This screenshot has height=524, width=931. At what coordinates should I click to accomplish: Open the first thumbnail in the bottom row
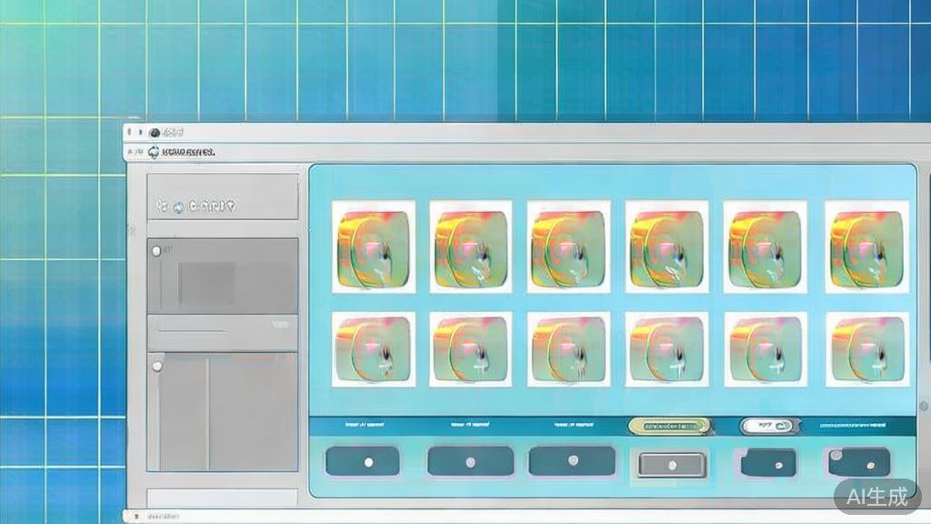(x=374, y=349)
